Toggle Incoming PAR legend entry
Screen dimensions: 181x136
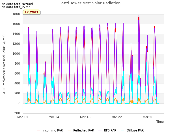tap(50, 130)
